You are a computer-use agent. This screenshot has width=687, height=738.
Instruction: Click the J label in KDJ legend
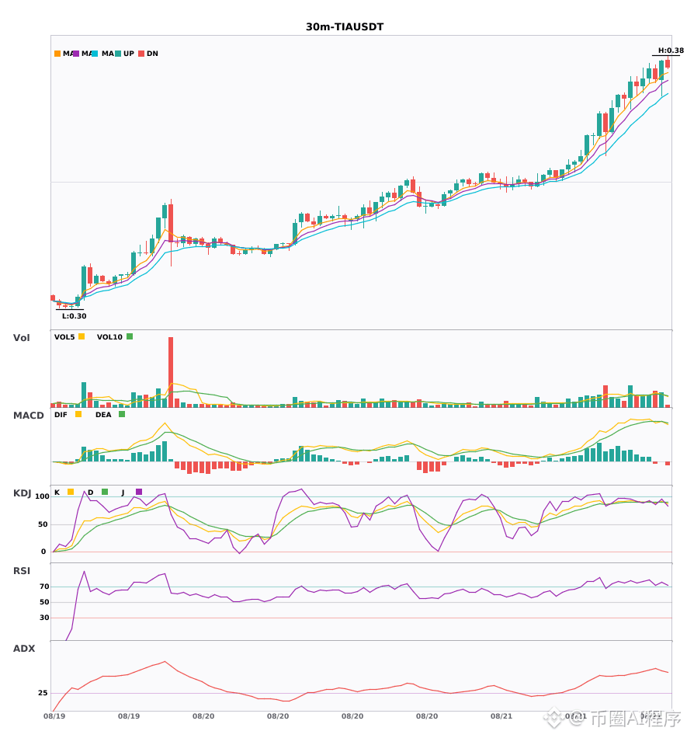[123, 493]
